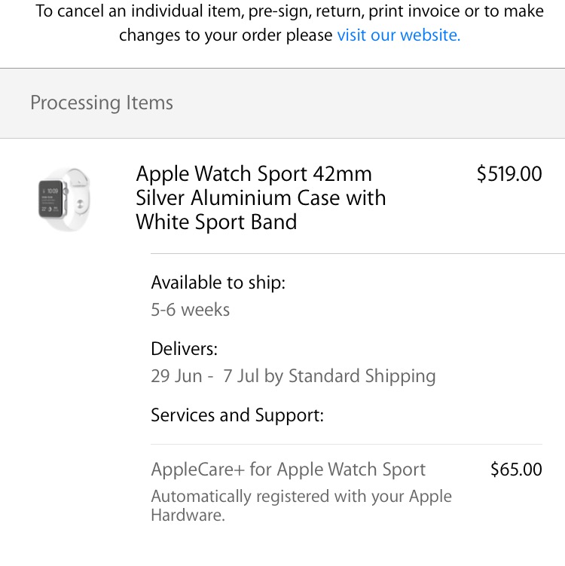Select the 5-6 weeks shipping estimate
The height and width of the screenshot is (566, 565).
[x=190, y=310]
